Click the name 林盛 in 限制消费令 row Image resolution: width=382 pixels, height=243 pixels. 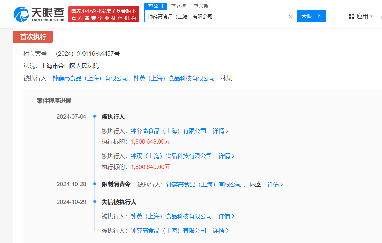tap(255, 185)
